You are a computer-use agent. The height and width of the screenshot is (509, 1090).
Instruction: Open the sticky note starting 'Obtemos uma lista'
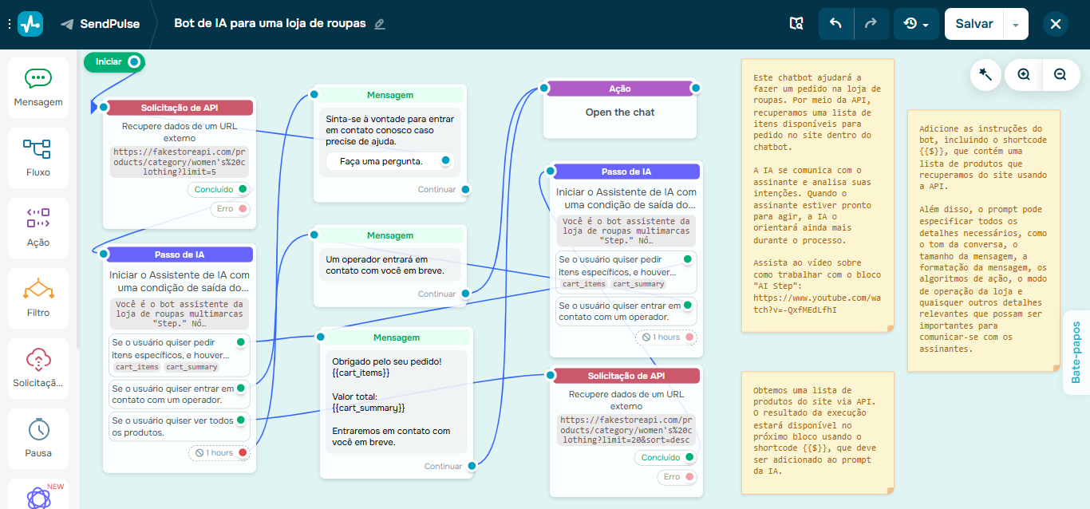[x=818, y=431]
